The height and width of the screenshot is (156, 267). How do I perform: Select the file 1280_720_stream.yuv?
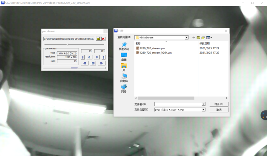point(152,48)
